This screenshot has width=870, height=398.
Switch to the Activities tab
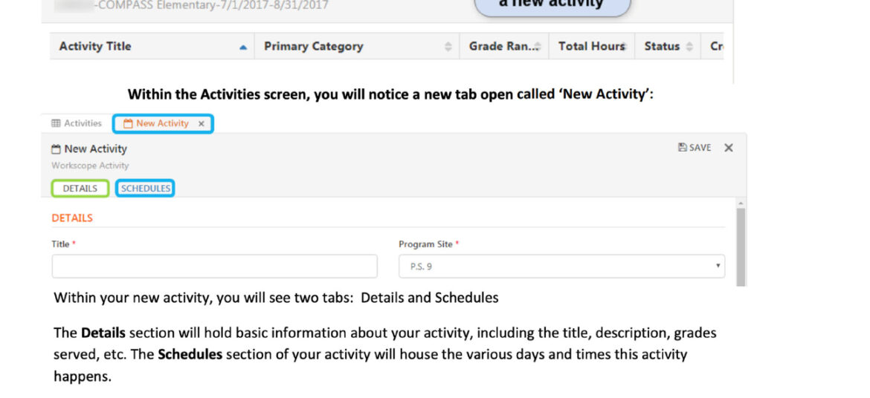click(x=77, y=123)
